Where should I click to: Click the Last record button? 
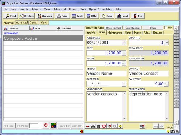tap(77, 126)
